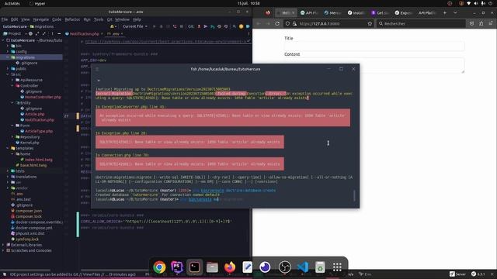The height and width of the screenshot is (279, 497).
Task: Click the terminal scrollbar thumb
Action: tap(354, 195)
